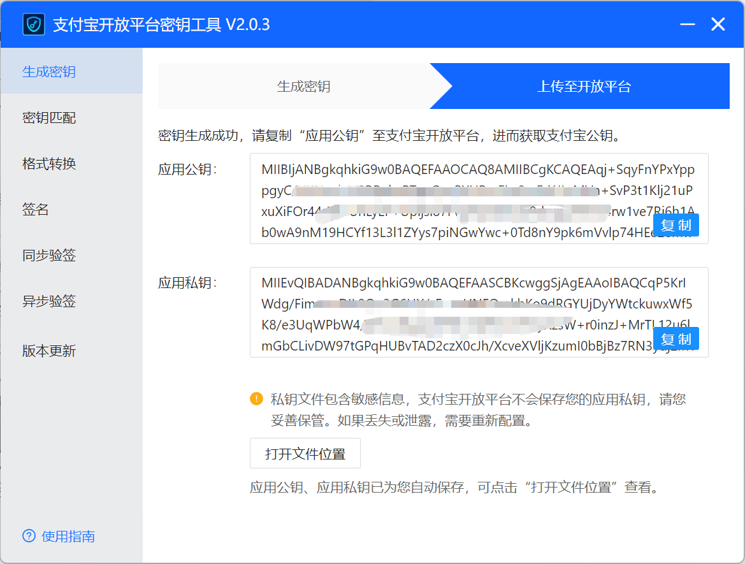The width and height of the screenshot is (745, 564).
Task: Click the 上传至开放平台 step tab
Action: coord(584,86)
